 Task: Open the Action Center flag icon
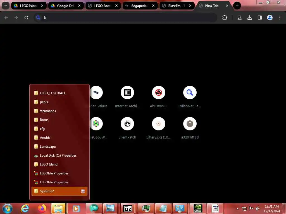[251, 208]
